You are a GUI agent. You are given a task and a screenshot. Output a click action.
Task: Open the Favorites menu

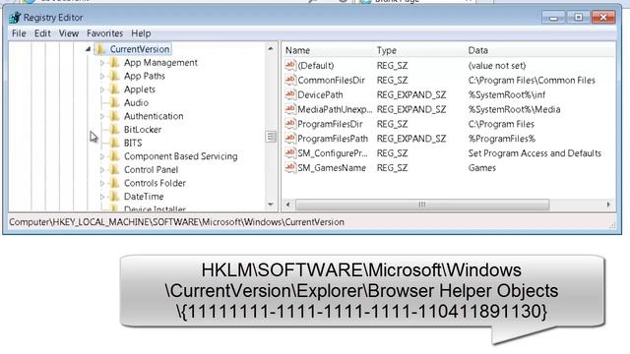click(x=104, y=33)
